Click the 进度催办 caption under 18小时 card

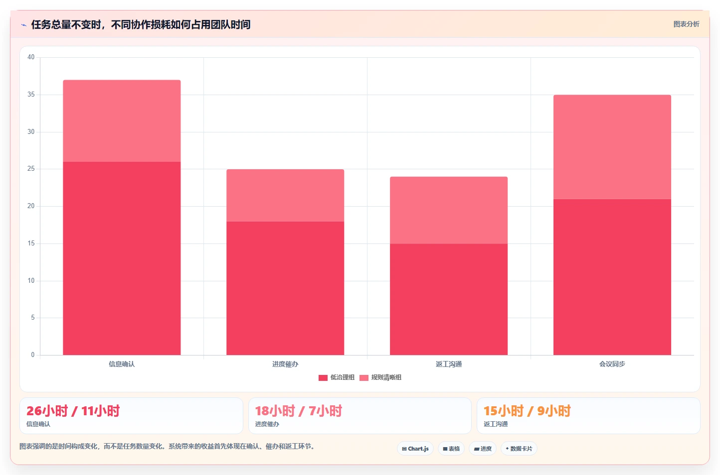coord(267,424)
